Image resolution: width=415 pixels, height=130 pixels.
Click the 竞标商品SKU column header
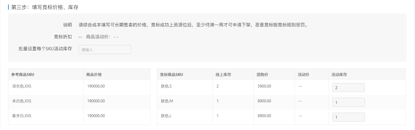tap(171, 75)
